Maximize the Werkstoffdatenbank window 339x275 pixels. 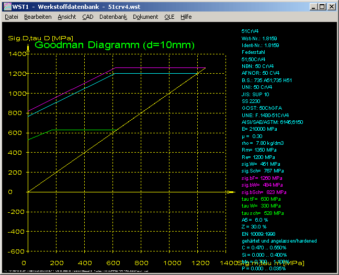pyautogui.click(x=321, y=6)
